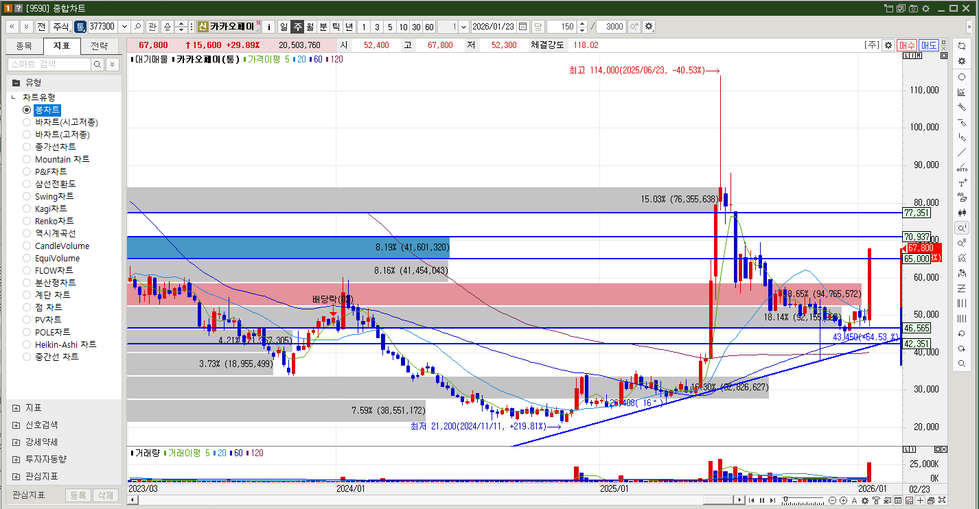
Task: Click the undo rotate icon in right toolbar
Action: [x=961, y=333]
